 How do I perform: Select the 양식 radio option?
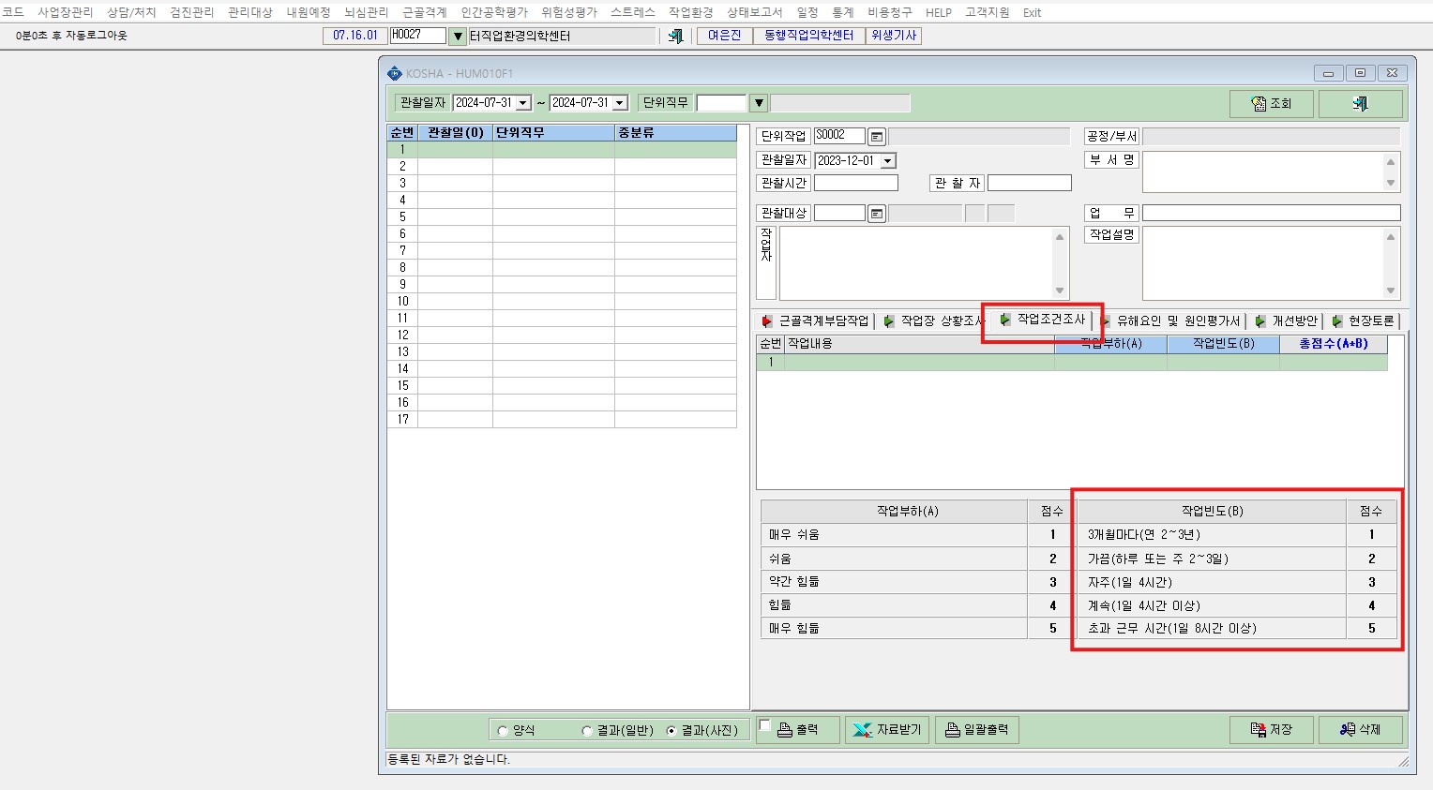(504, 731)
